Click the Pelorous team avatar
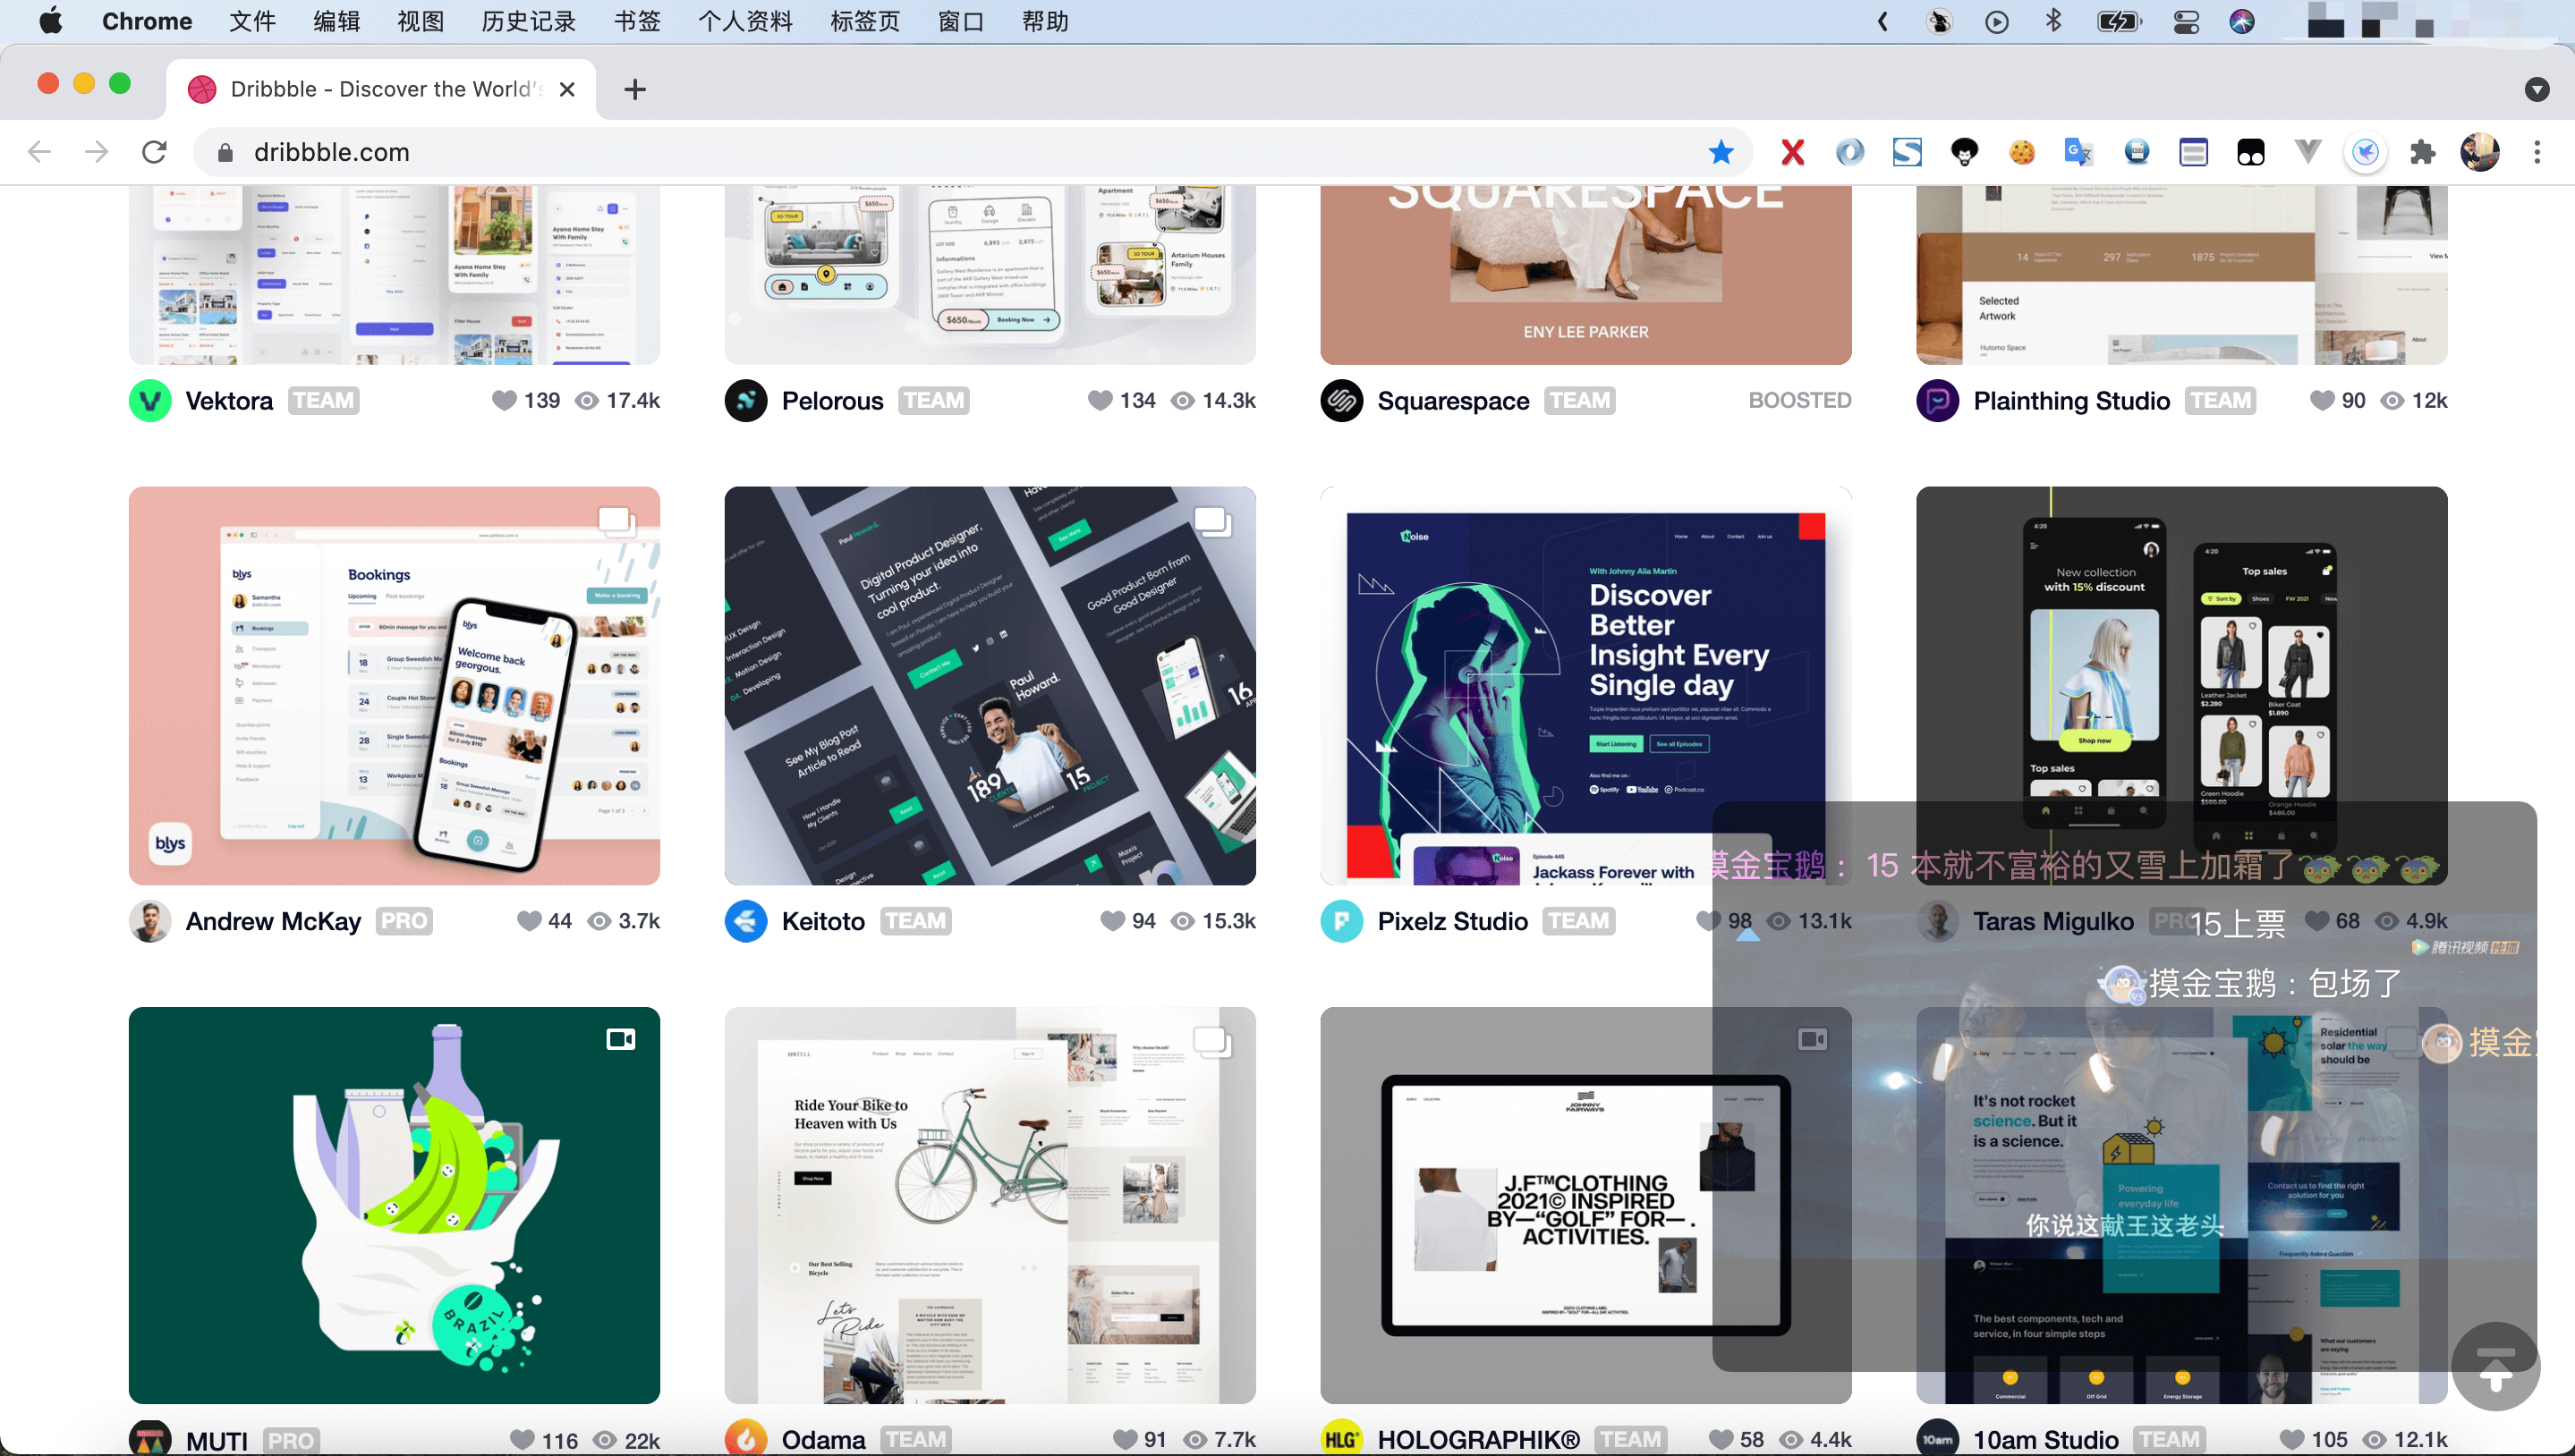This screenshot has height=1456, width=2575. tap(745, 400)
